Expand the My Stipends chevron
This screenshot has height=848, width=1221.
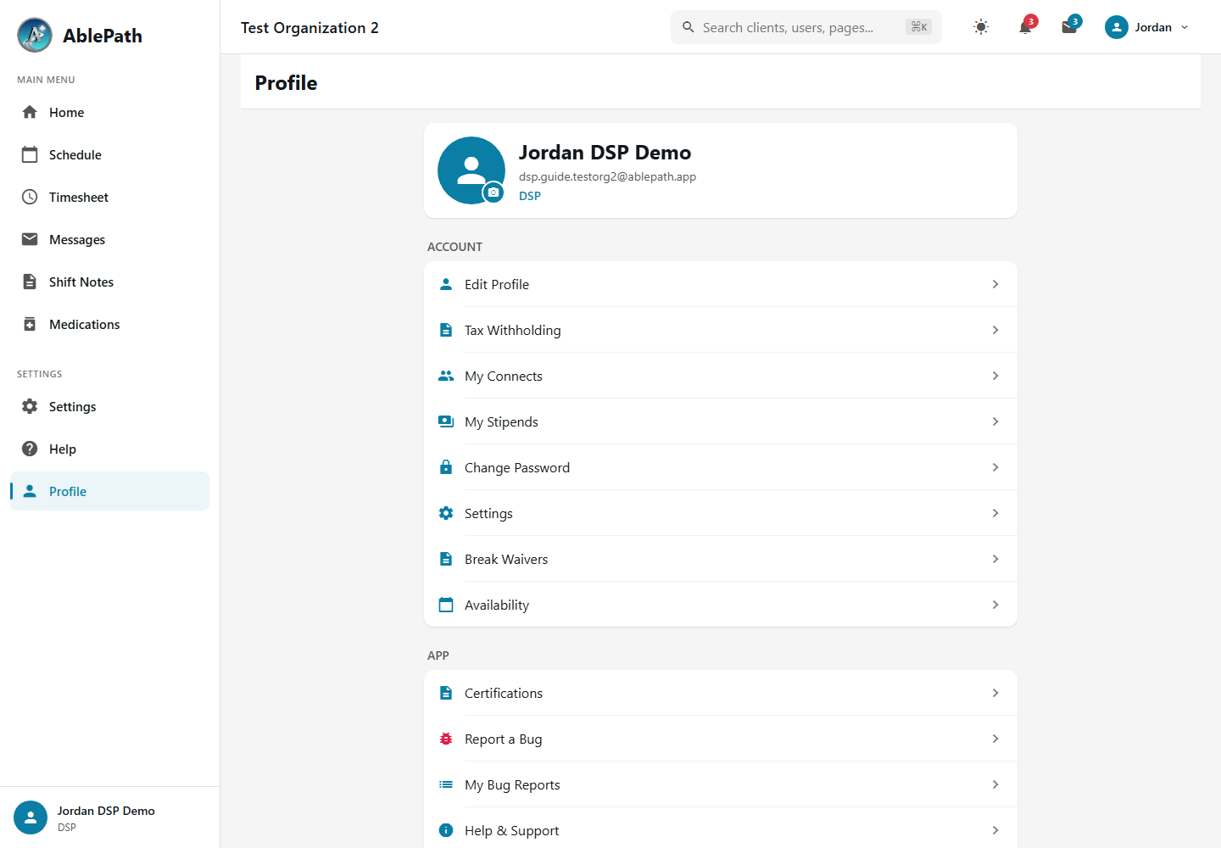(x=995, y=421)
